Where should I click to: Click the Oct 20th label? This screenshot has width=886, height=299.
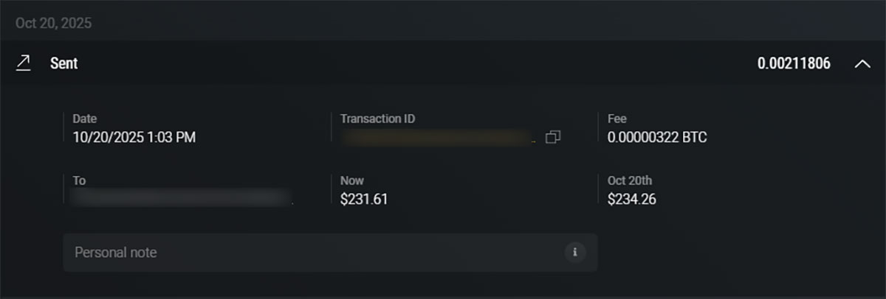[630, 180]
